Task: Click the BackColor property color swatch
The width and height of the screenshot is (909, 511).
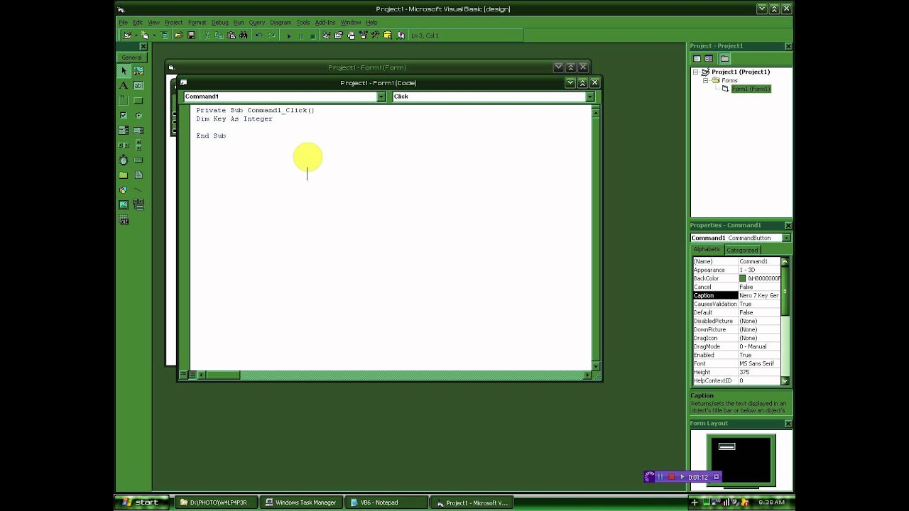Action: 743,279
